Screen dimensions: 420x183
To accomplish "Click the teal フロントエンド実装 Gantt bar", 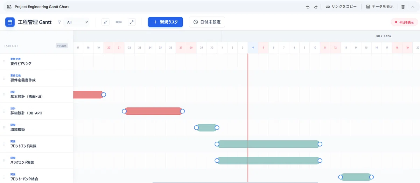I will (x=268, y=144).
